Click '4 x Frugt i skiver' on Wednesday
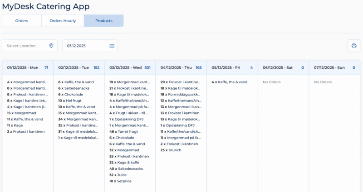Image resolution: width=363 pixels, height=192 pixels. coord(129,113)
